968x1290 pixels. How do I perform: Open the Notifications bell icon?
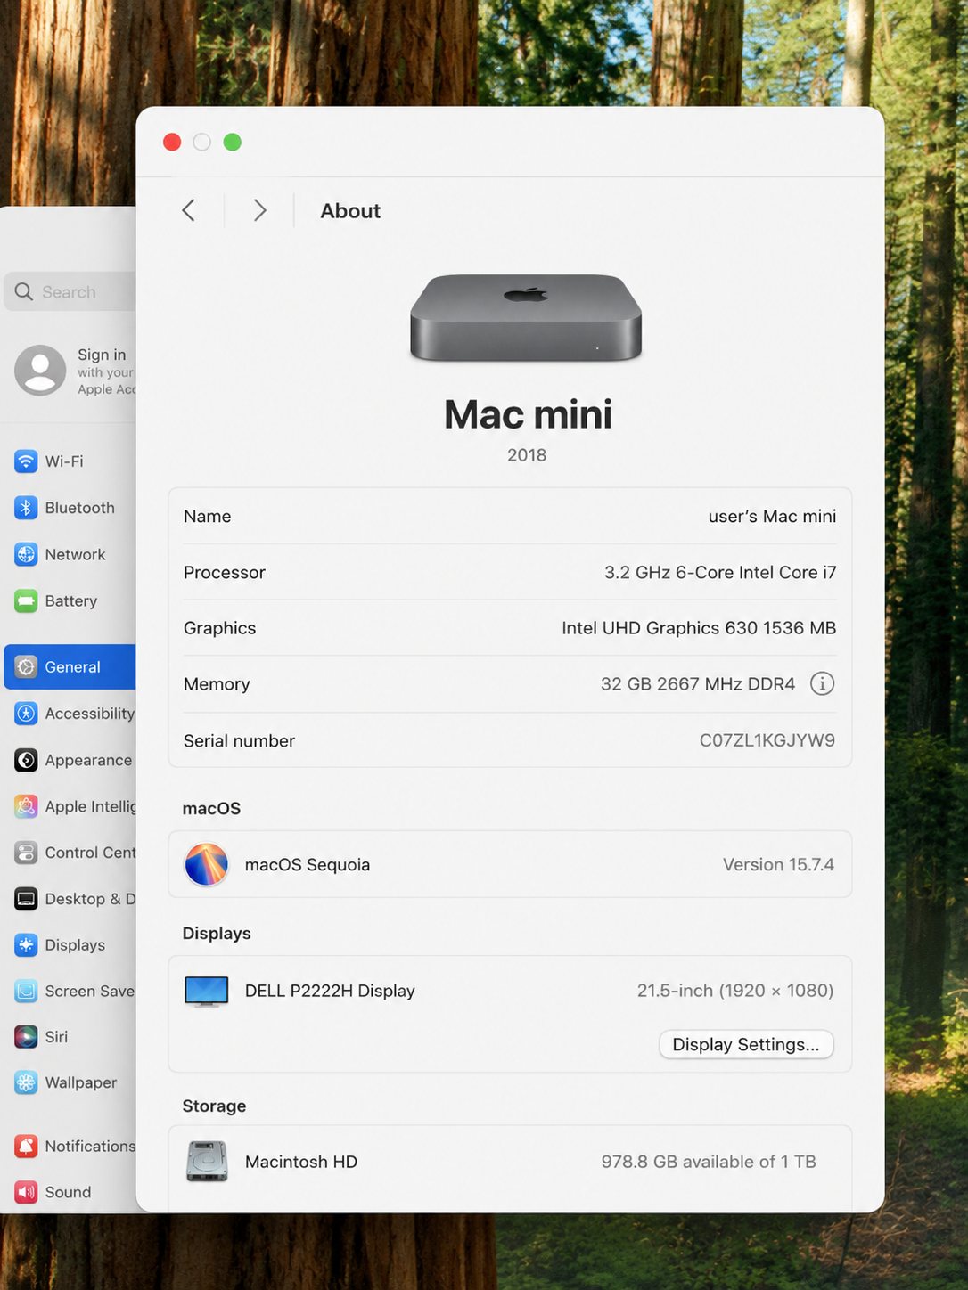[x=26, y=1147]
